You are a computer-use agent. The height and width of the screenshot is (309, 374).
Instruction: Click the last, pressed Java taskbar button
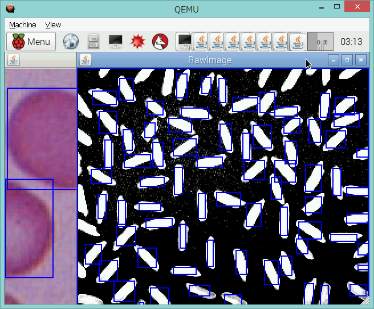296,41
